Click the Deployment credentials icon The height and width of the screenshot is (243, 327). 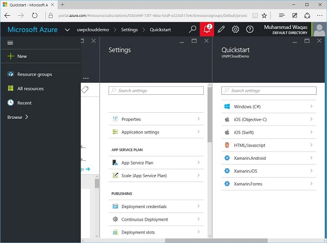tap(115, 206)
